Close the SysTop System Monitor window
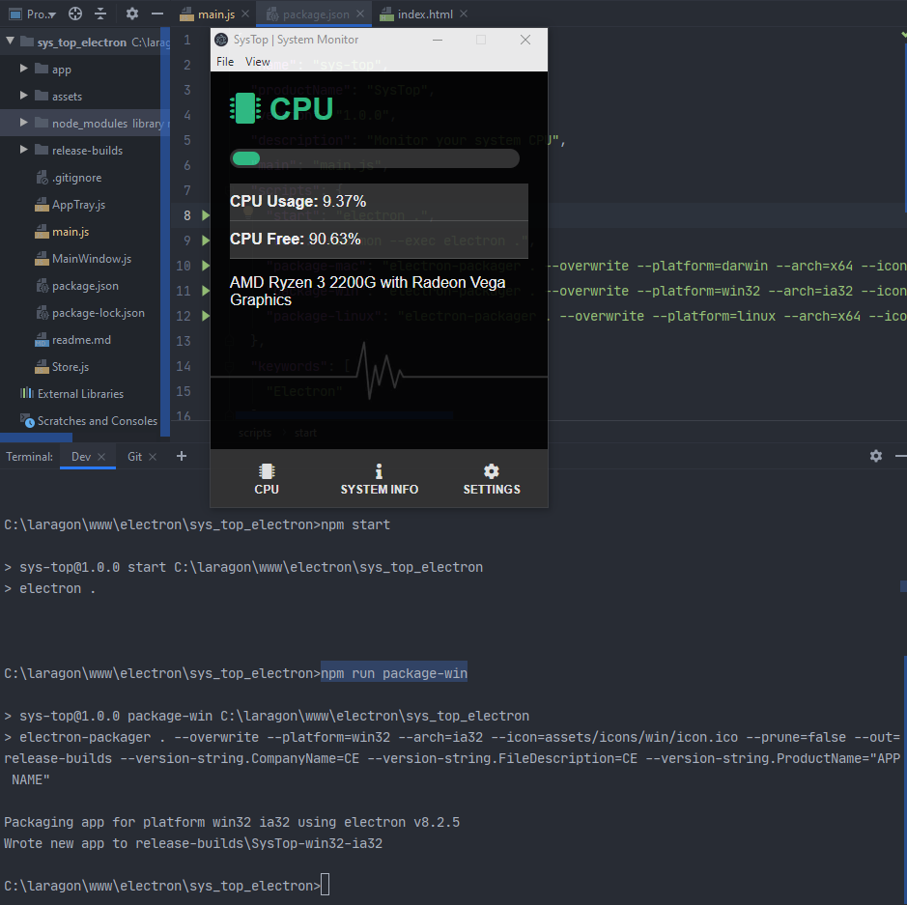 (x=525, y=40)
